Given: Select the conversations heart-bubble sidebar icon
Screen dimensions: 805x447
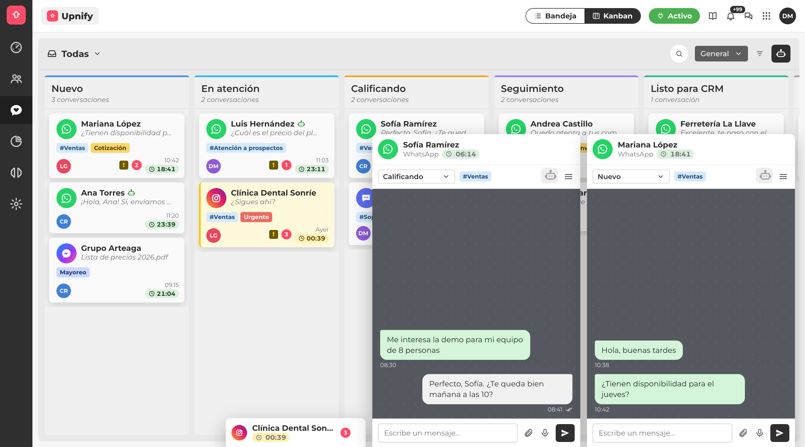Looking at the screenshot, I should click(x=16, y=110).
